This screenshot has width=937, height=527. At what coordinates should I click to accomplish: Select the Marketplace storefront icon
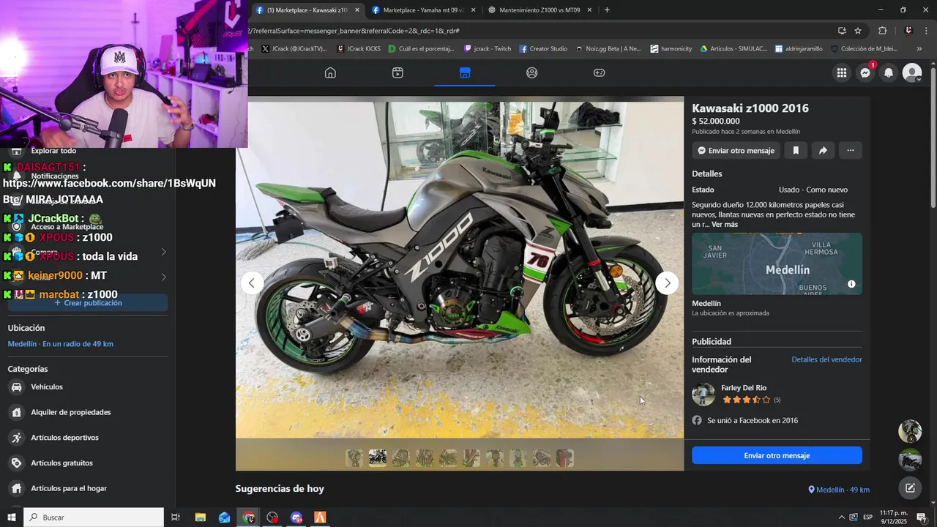[x=465, y=72]
